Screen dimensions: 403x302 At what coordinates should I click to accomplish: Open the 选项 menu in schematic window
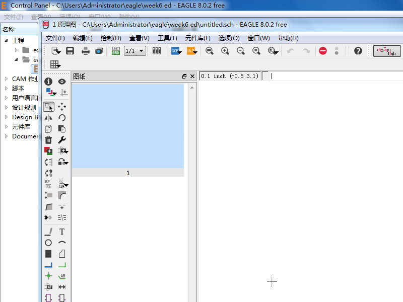(x=229, y=38)
